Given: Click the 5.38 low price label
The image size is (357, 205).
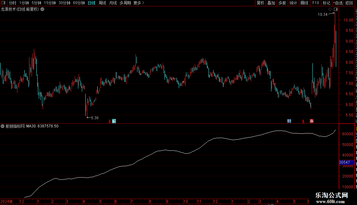Looking at the screenshot, I should [x=95, y=118].
